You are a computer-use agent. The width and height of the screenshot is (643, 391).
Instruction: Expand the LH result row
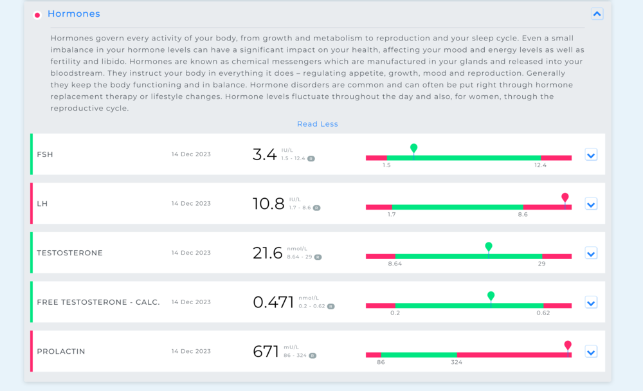tap(591, 204)
